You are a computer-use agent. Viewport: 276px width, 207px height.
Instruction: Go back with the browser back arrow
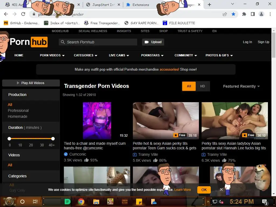tap(6, 14)
